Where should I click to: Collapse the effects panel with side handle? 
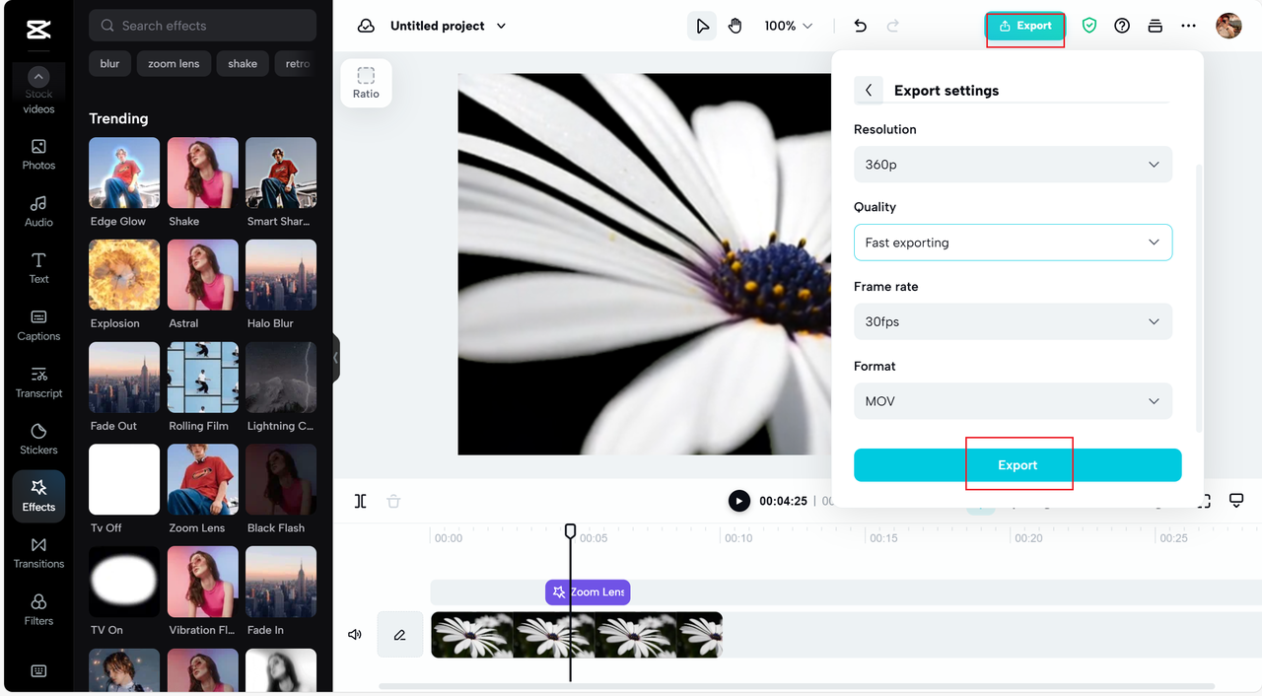point(335,358)
